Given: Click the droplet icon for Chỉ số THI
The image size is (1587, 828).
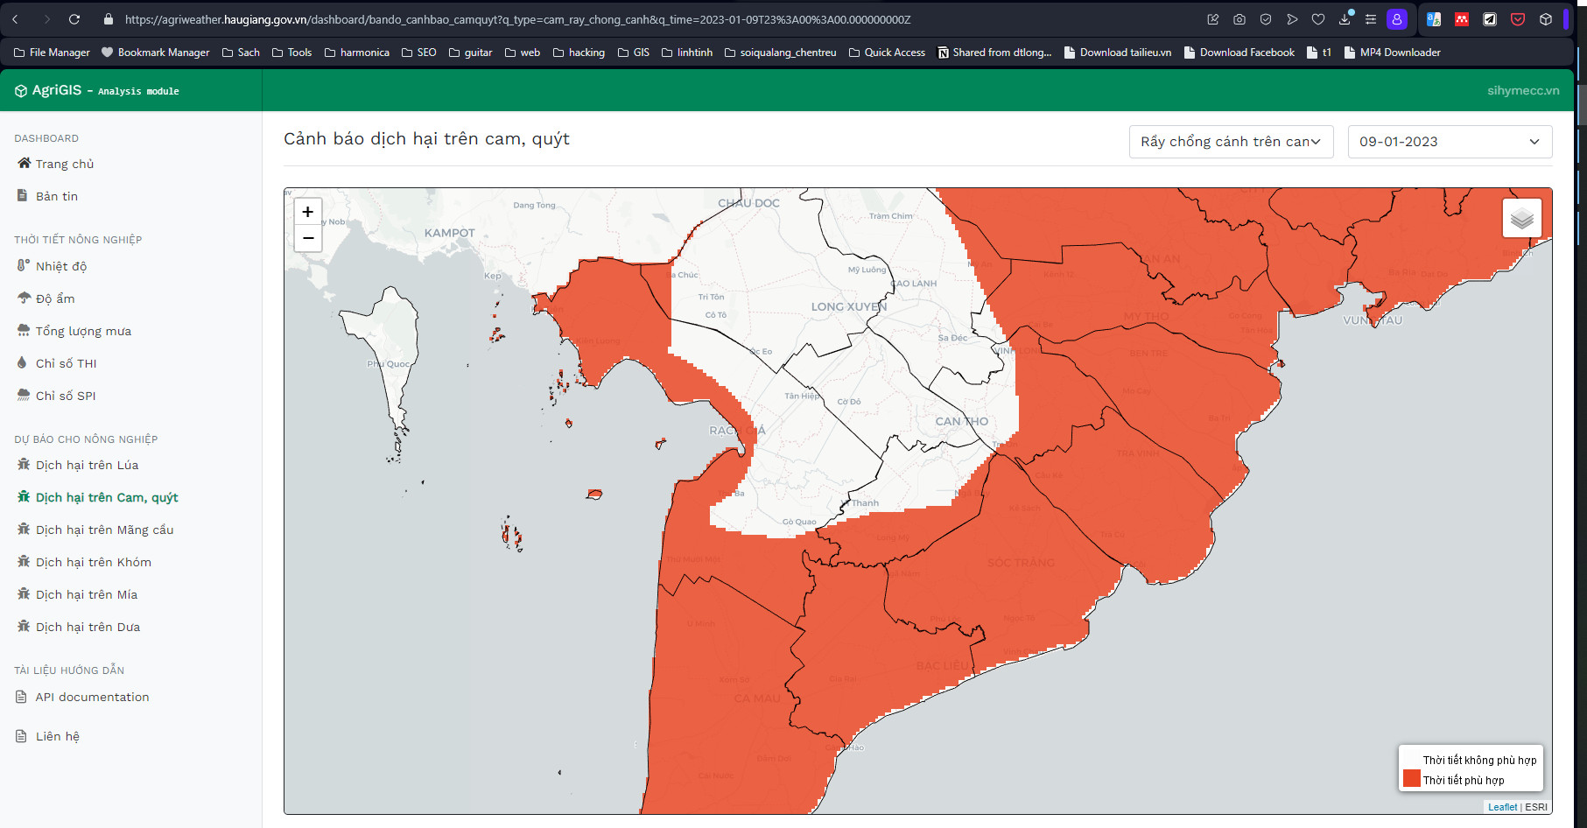Looking at the screenshot, I should pos(23,363).
